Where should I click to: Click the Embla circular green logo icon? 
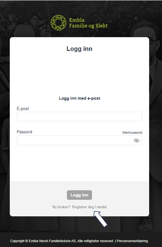(58, 23)
